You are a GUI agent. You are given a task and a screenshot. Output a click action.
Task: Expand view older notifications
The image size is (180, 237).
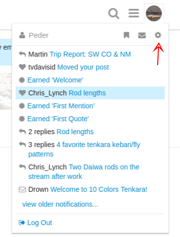[60, 204]
